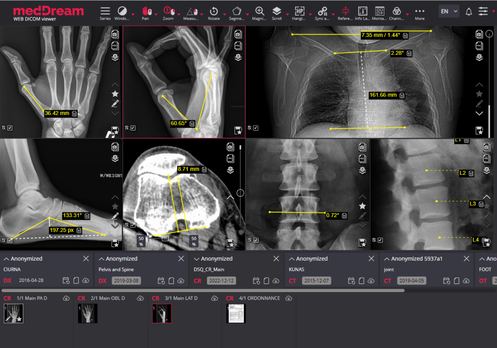Open the notifications bell
Screen dimensions: 497x348
click(x=468, y=12)
